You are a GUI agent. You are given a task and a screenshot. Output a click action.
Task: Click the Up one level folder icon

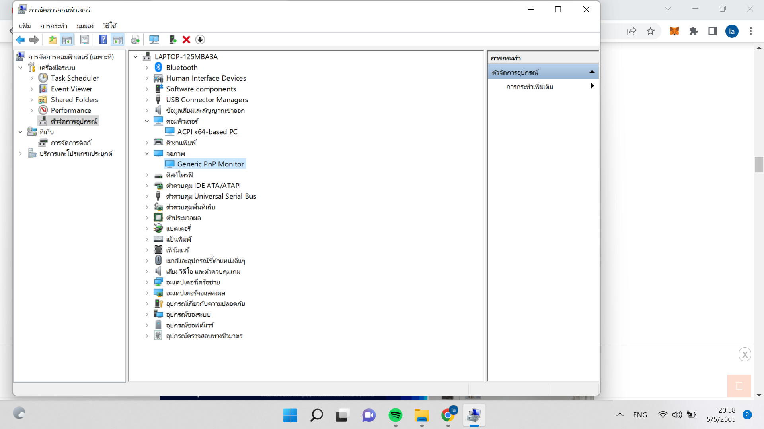point(53,40)
